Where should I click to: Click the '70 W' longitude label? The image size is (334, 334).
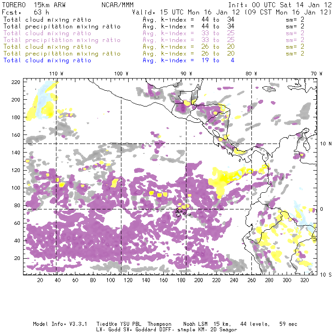(x=316, y=74)
